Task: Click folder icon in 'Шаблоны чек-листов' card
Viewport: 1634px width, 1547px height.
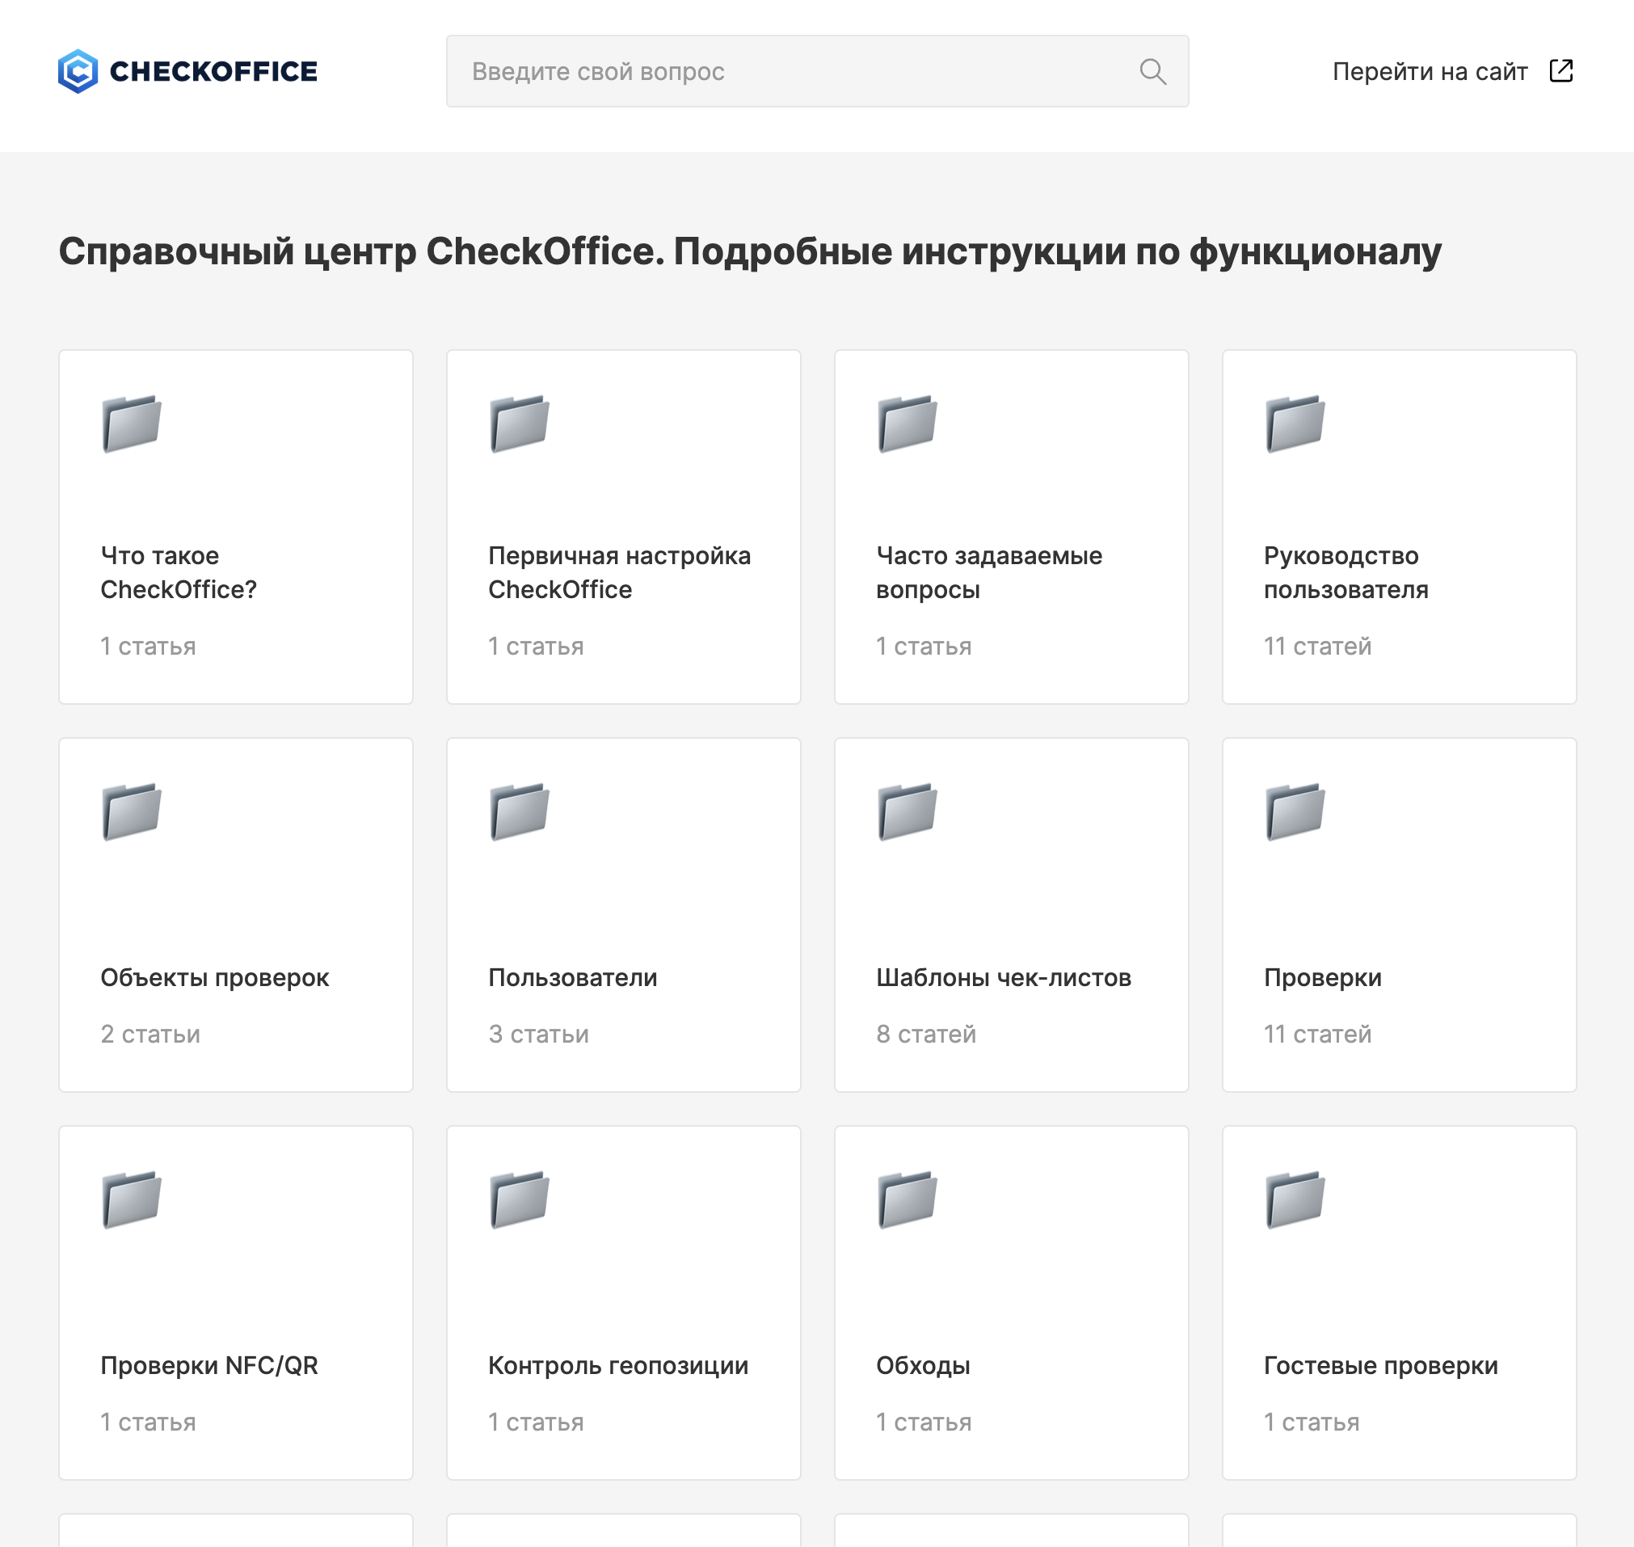Action: click(x=907, y=811)
